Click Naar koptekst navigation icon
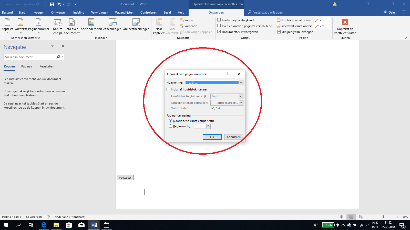Screen dimensions: 410x230 [159, 23]
